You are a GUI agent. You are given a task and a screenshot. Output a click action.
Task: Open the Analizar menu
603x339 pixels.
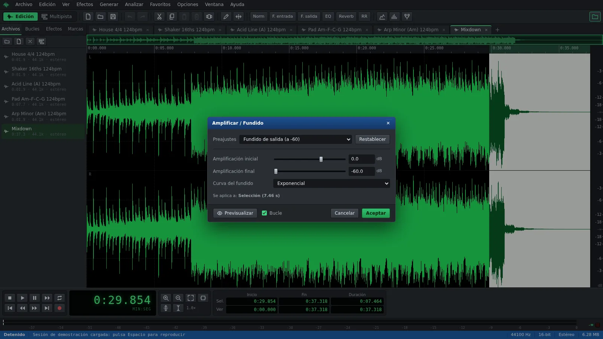click(x=134, y=5)
